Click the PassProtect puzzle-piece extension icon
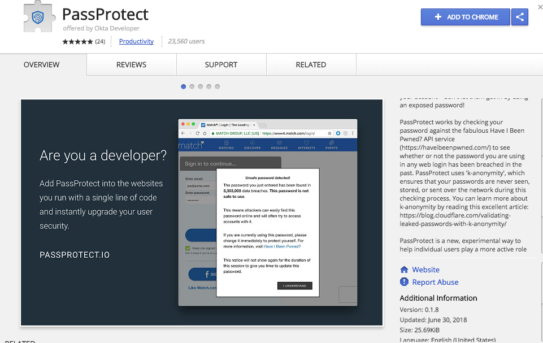543x343 pixels. (x=39, y=16)
